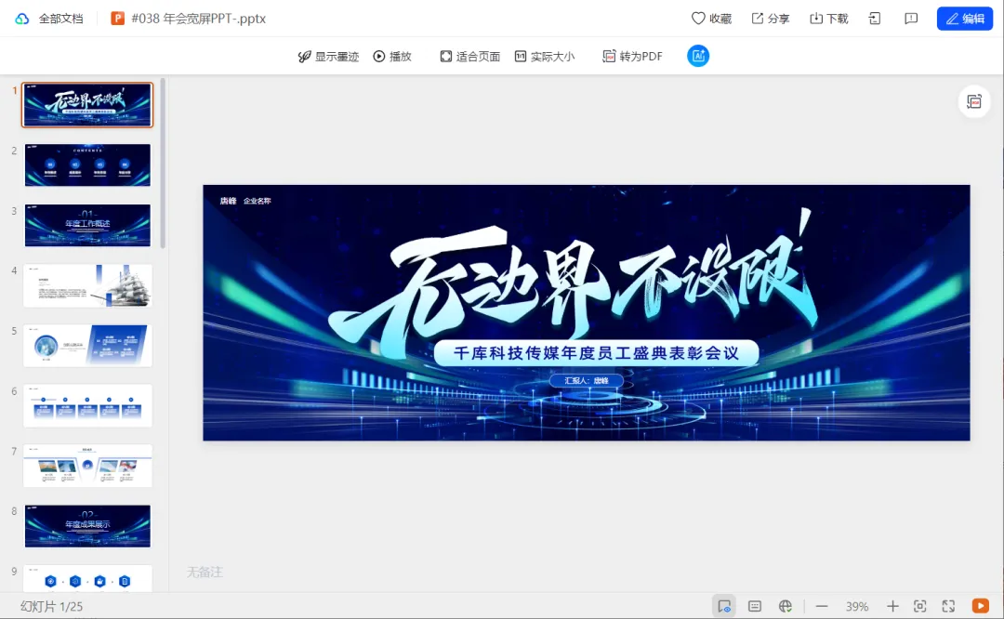Image resolution: width=1004 pixels, height=619 pixels.
Task: Share the document via 分享
Action: click(x=771, y=19)
